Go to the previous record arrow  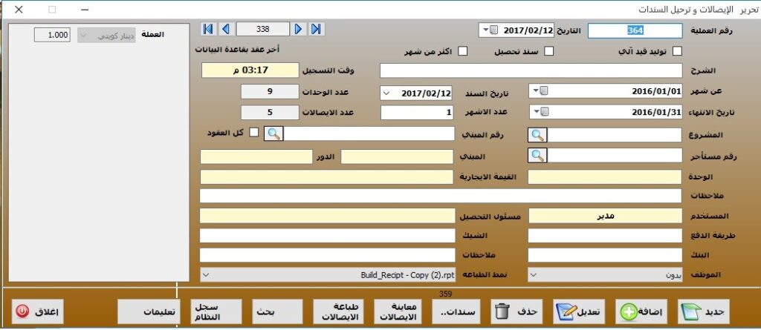click(226, 29)
